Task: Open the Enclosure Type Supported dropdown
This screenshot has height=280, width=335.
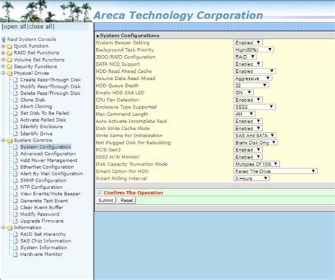Action: point(254,107)
